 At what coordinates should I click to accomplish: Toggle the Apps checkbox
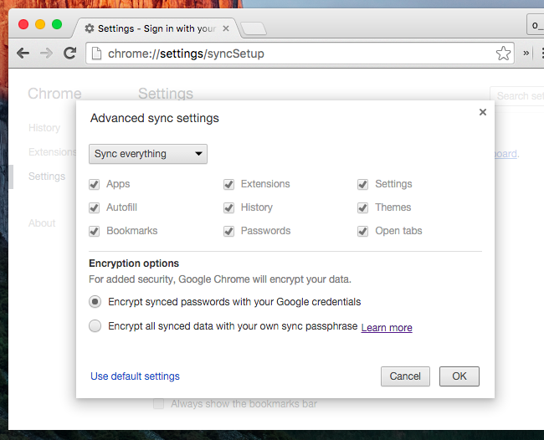[x=94, y=185]
